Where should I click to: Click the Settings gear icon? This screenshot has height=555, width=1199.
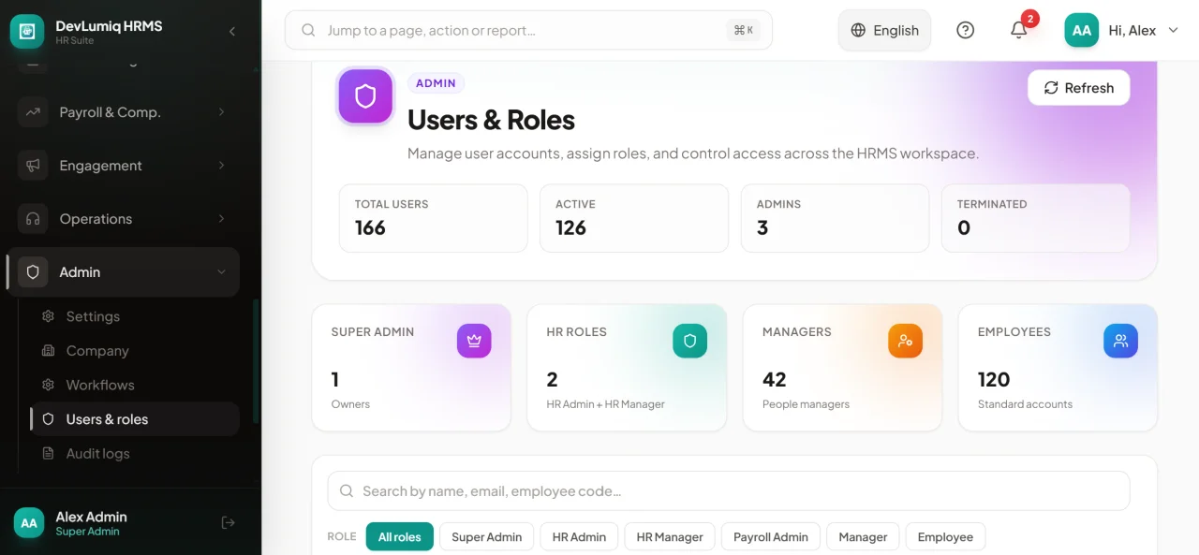point(48,316)
